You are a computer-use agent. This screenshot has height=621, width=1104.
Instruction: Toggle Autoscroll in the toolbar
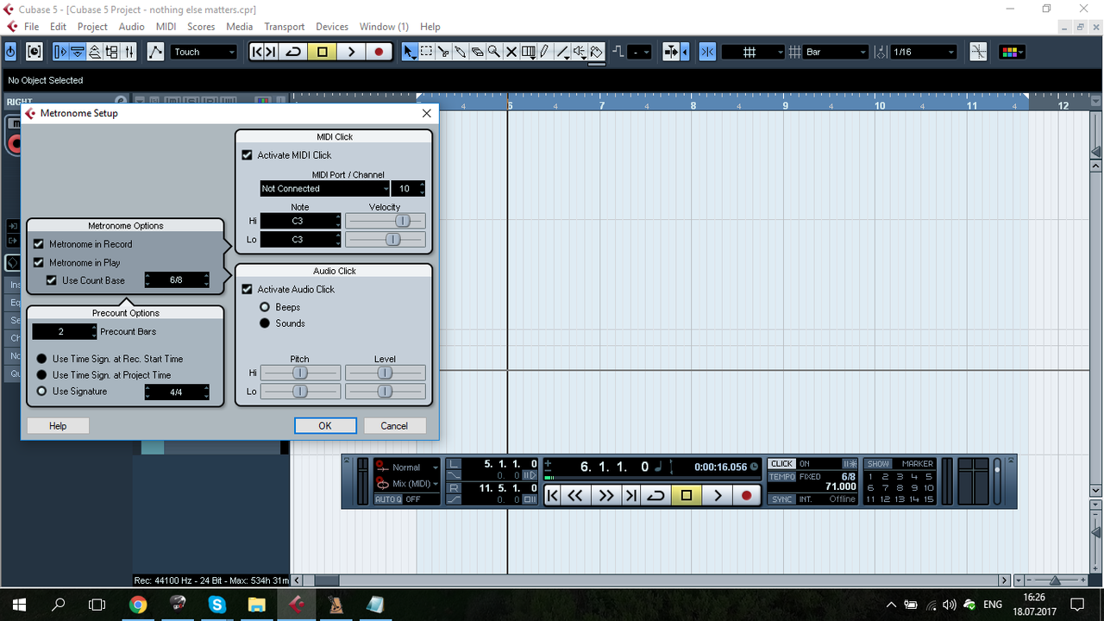[673, 52]
